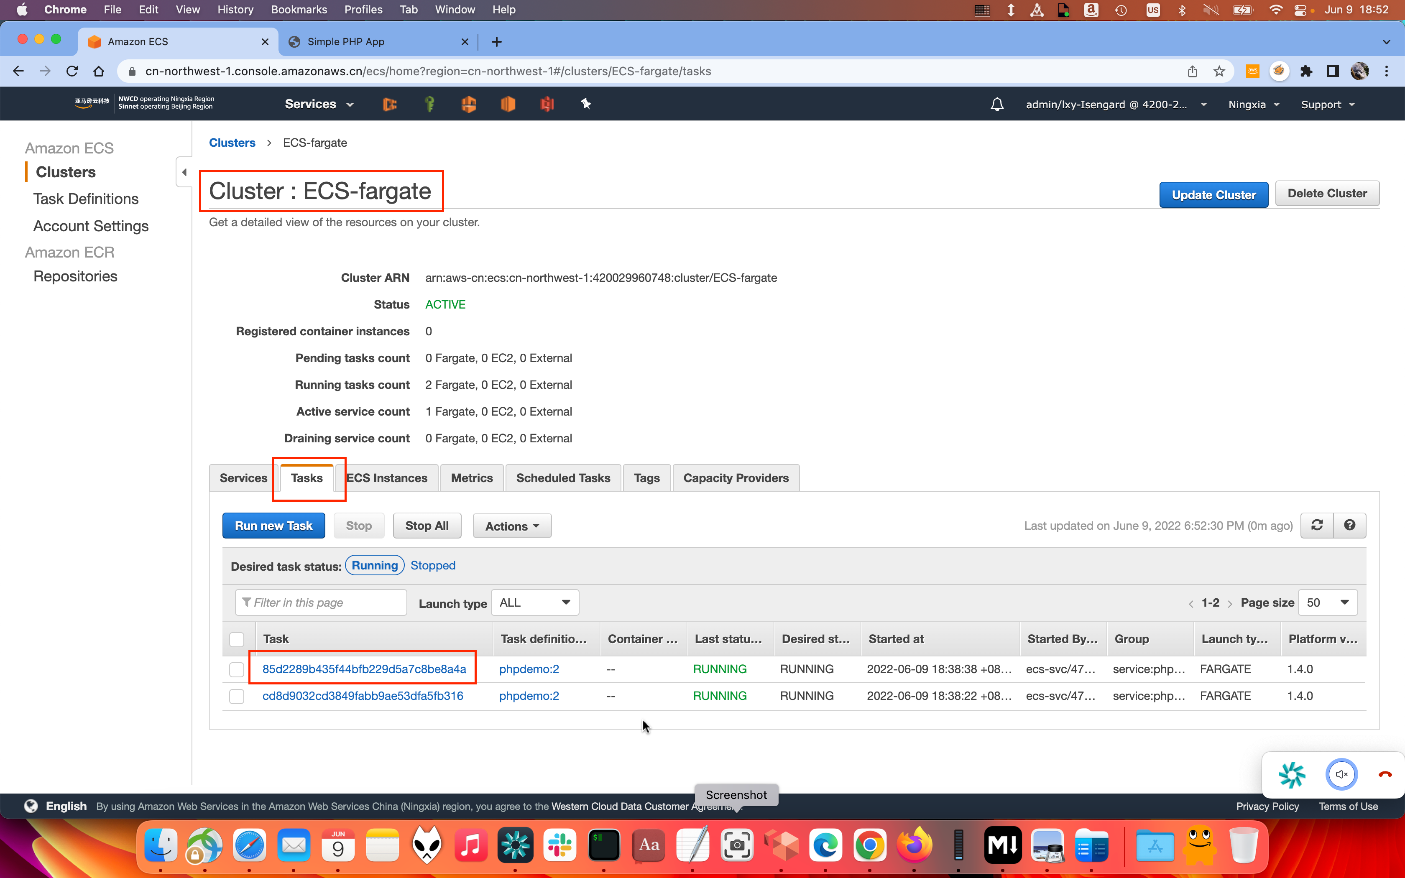Click the pin favorites icon in AWS navbar
This screenshot has width=1405, height=878.
(586, 104)
